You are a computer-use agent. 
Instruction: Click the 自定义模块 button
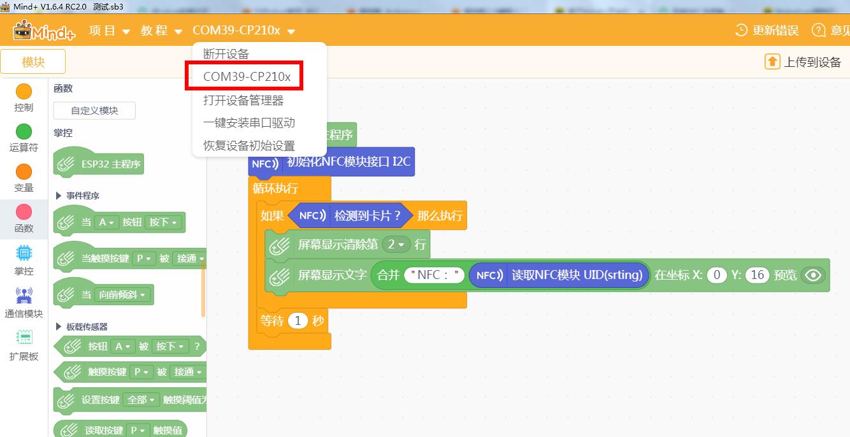[x=94, y=110]
